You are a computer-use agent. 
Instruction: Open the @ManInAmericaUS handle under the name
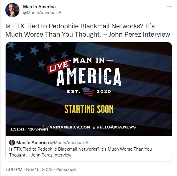(42, 13)
